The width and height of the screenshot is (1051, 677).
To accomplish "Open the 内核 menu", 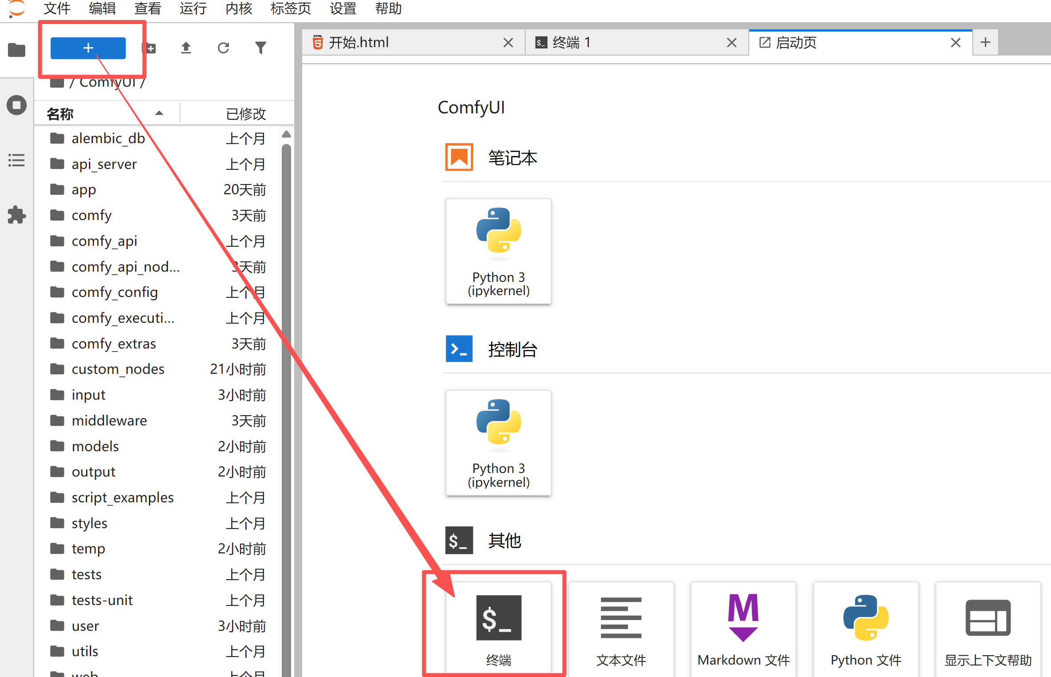I will pyautogui.click(x=239, y=8).
